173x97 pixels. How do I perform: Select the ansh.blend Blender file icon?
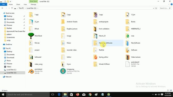click(x=31, y=71)
